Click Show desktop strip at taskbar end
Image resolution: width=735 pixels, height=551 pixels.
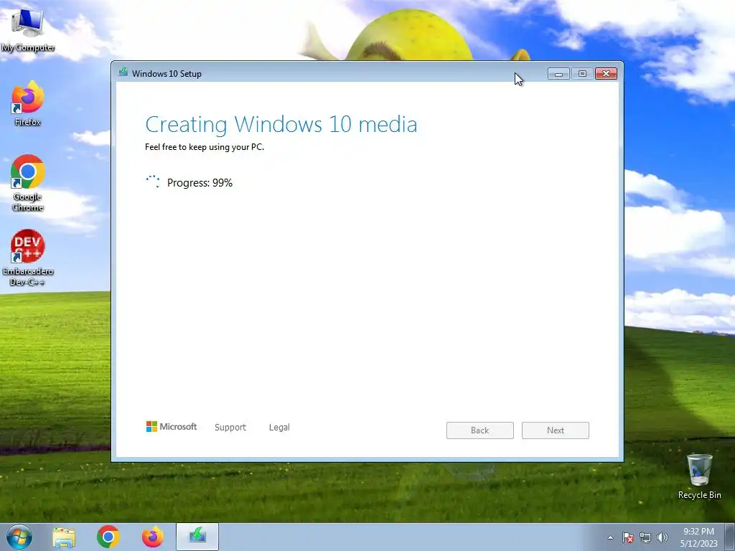pyautogui.click(x=729, y=537)
